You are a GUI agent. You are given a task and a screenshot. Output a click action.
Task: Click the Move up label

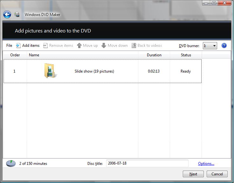click(90, 46)
